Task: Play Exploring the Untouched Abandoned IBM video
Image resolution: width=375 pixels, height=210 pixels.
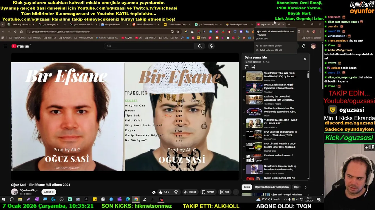Action: coord(274,100)
